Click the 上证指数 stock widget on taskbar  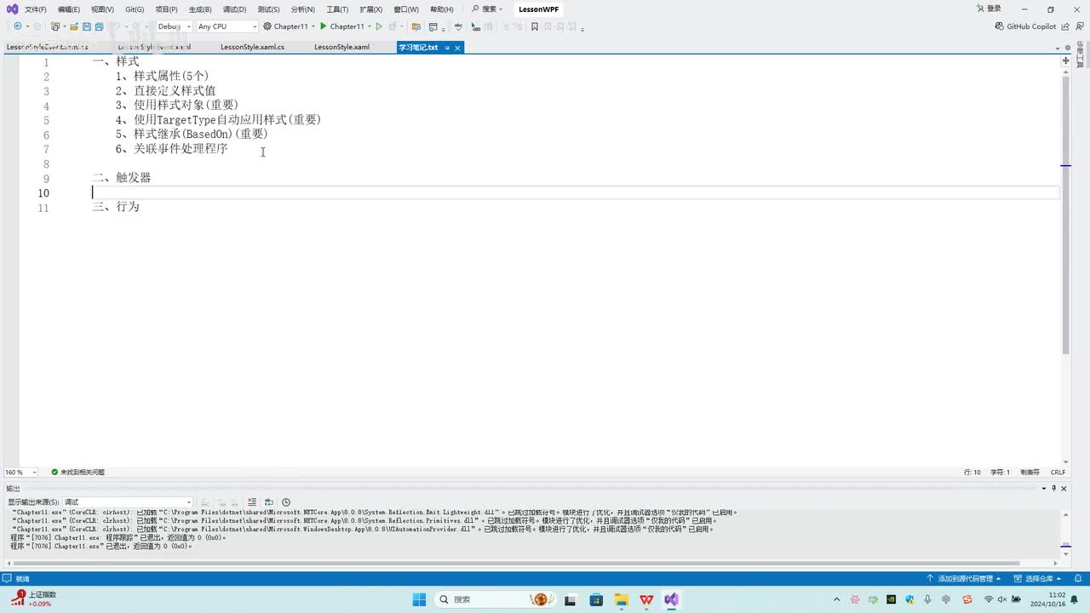click(35, 599)
